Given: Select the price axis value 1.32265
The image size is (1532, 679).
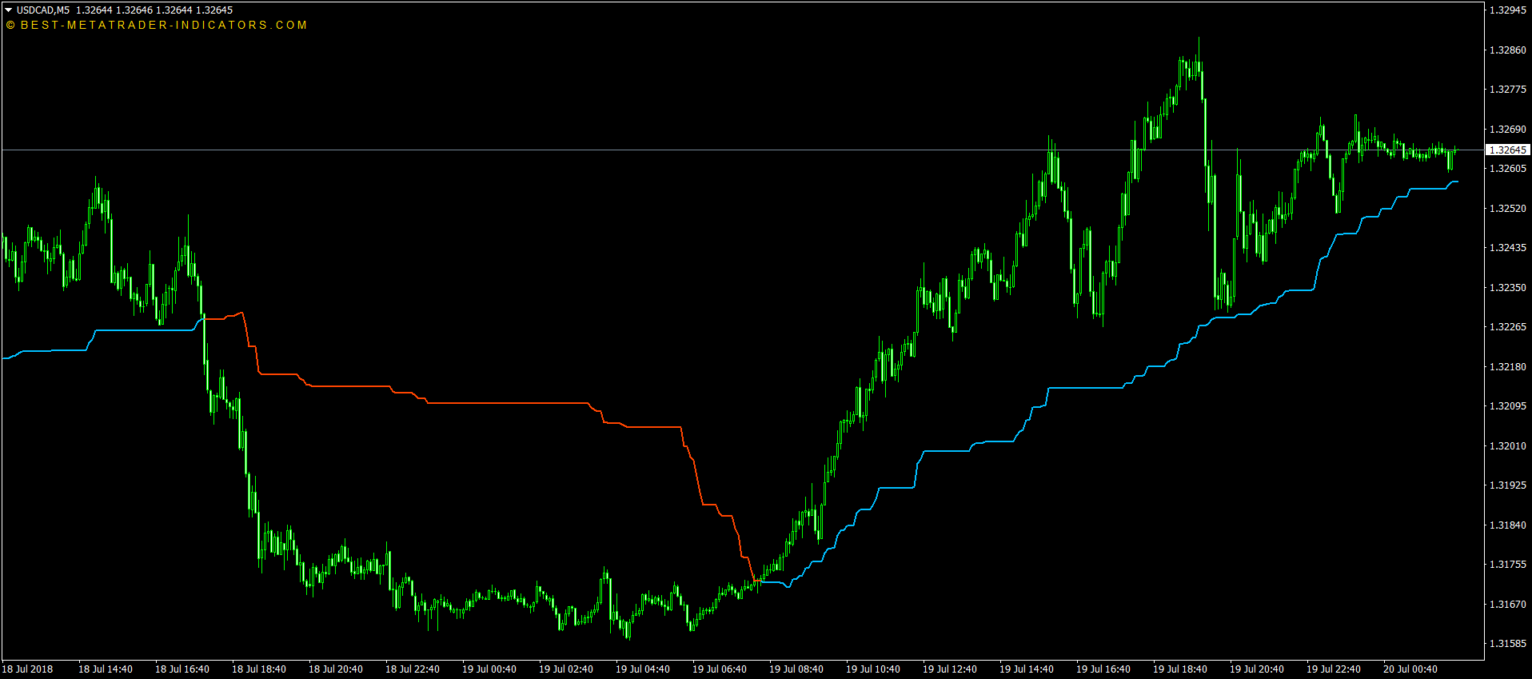Looking at the screenshot, I should point(1507,327).
